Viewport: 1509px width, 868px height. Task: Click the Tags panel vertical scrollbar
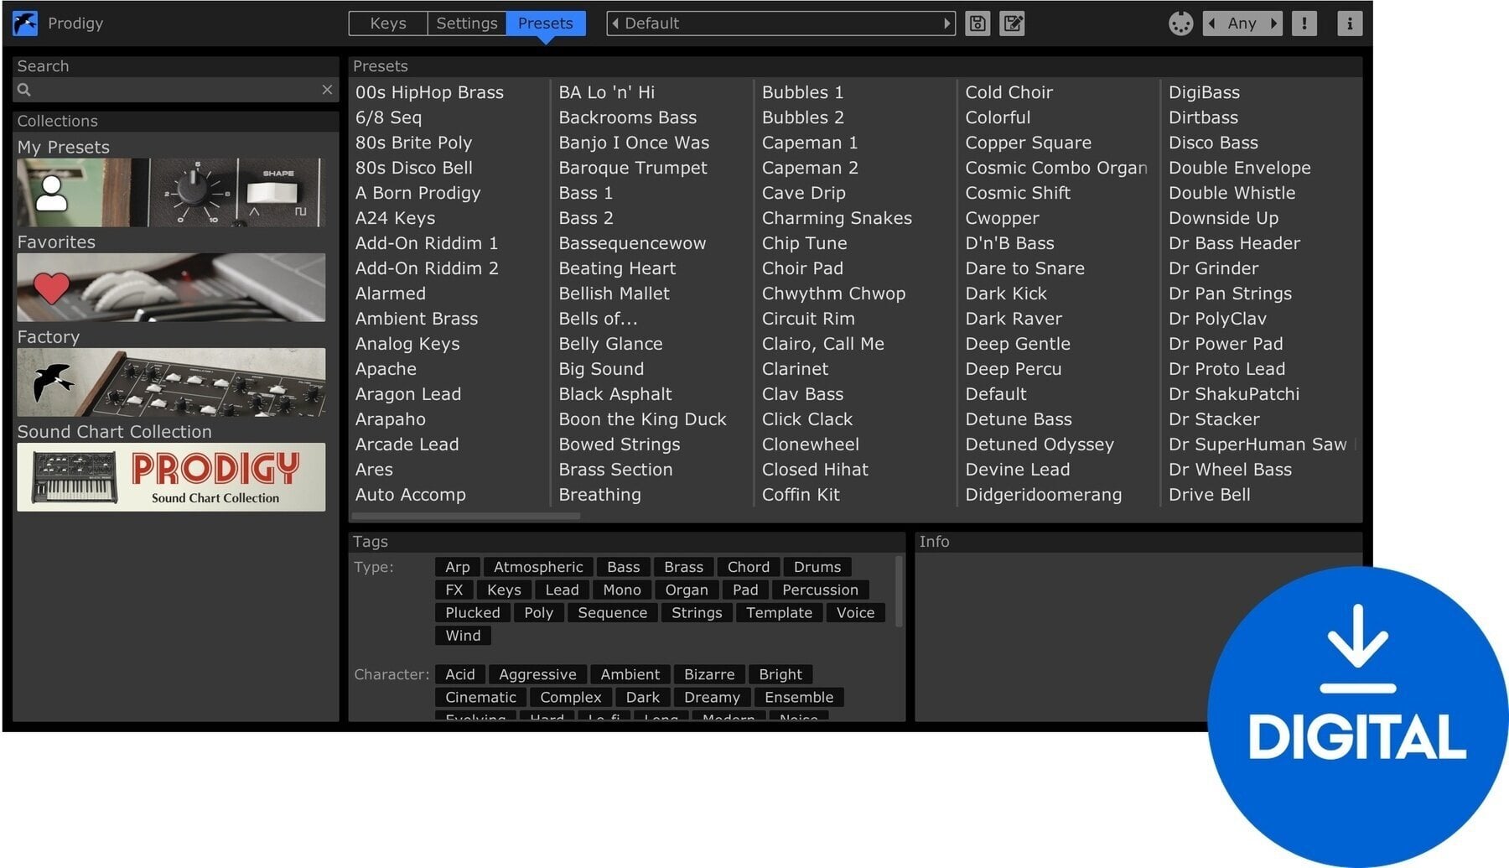click(900, 591)
